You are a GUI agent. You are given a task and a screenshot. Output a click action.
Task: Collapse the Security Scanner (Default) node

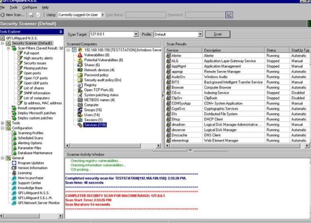tap(2, 43)
